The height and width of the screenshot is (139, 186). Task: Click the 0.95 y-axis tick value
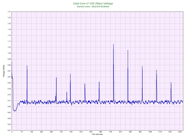point(9,65)
